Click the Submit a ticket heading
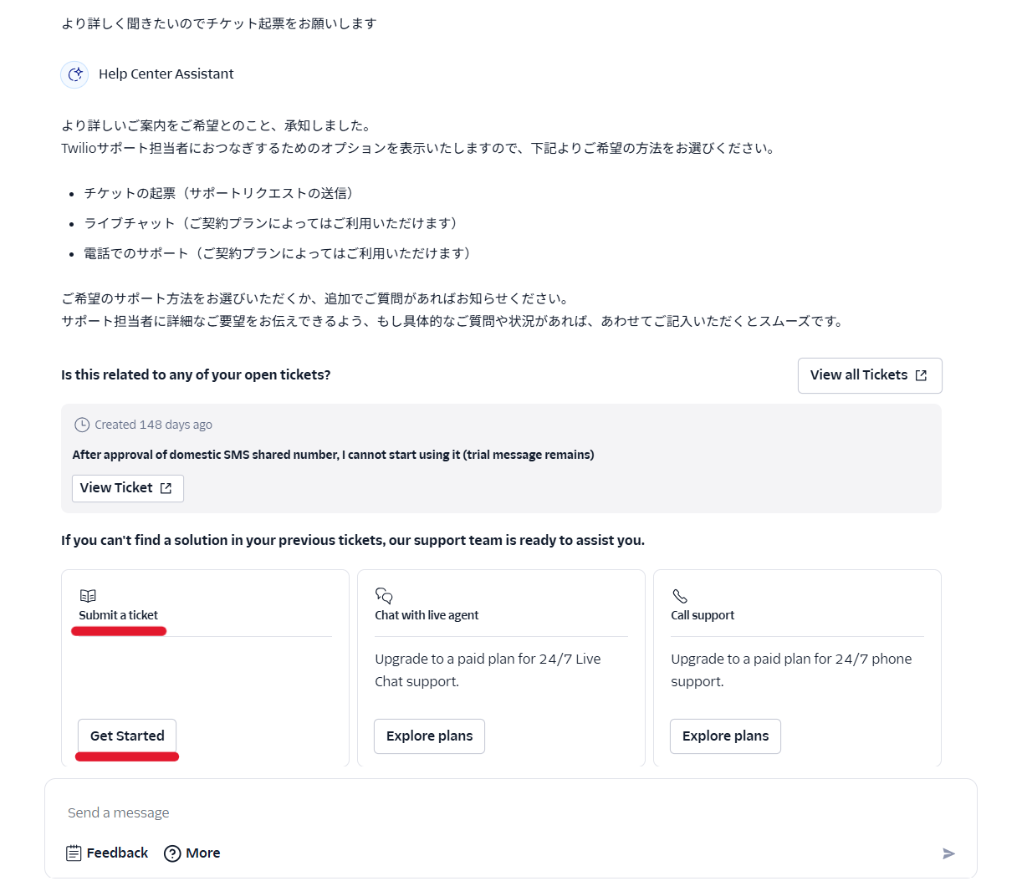The width and height of the screenshot is (1022, 881). pos(118,615)
